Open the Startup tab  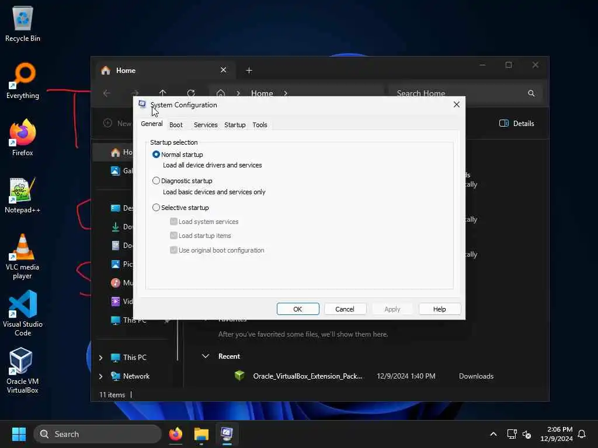click(x=235, y=125)
